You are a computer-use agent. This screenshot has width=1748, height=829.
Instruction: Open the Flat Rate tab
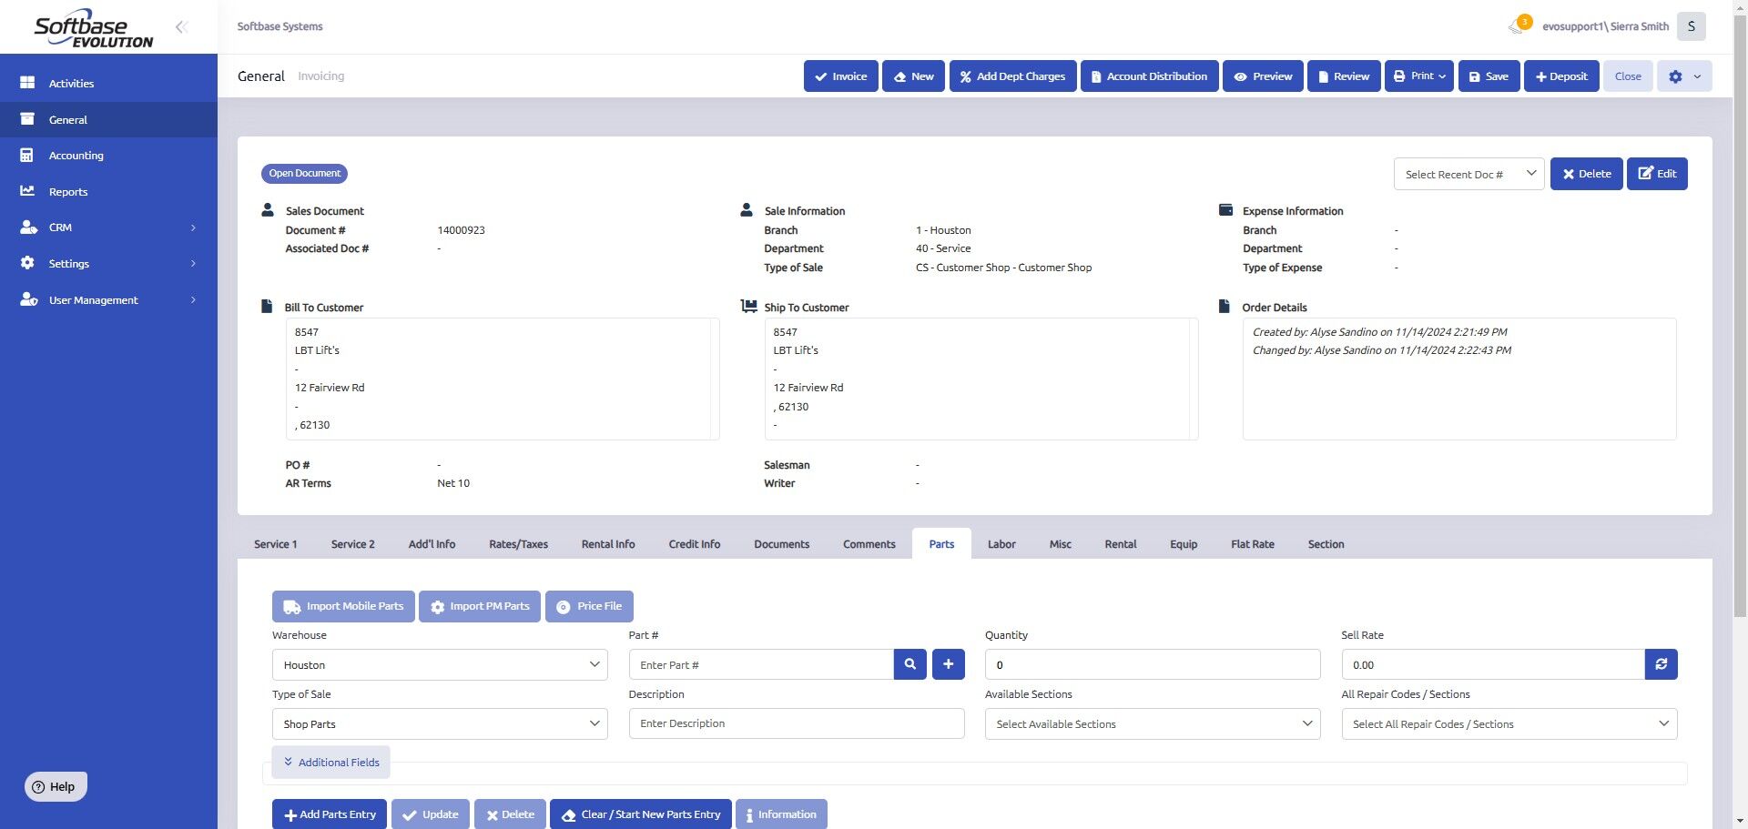(x=1253, y=544)
